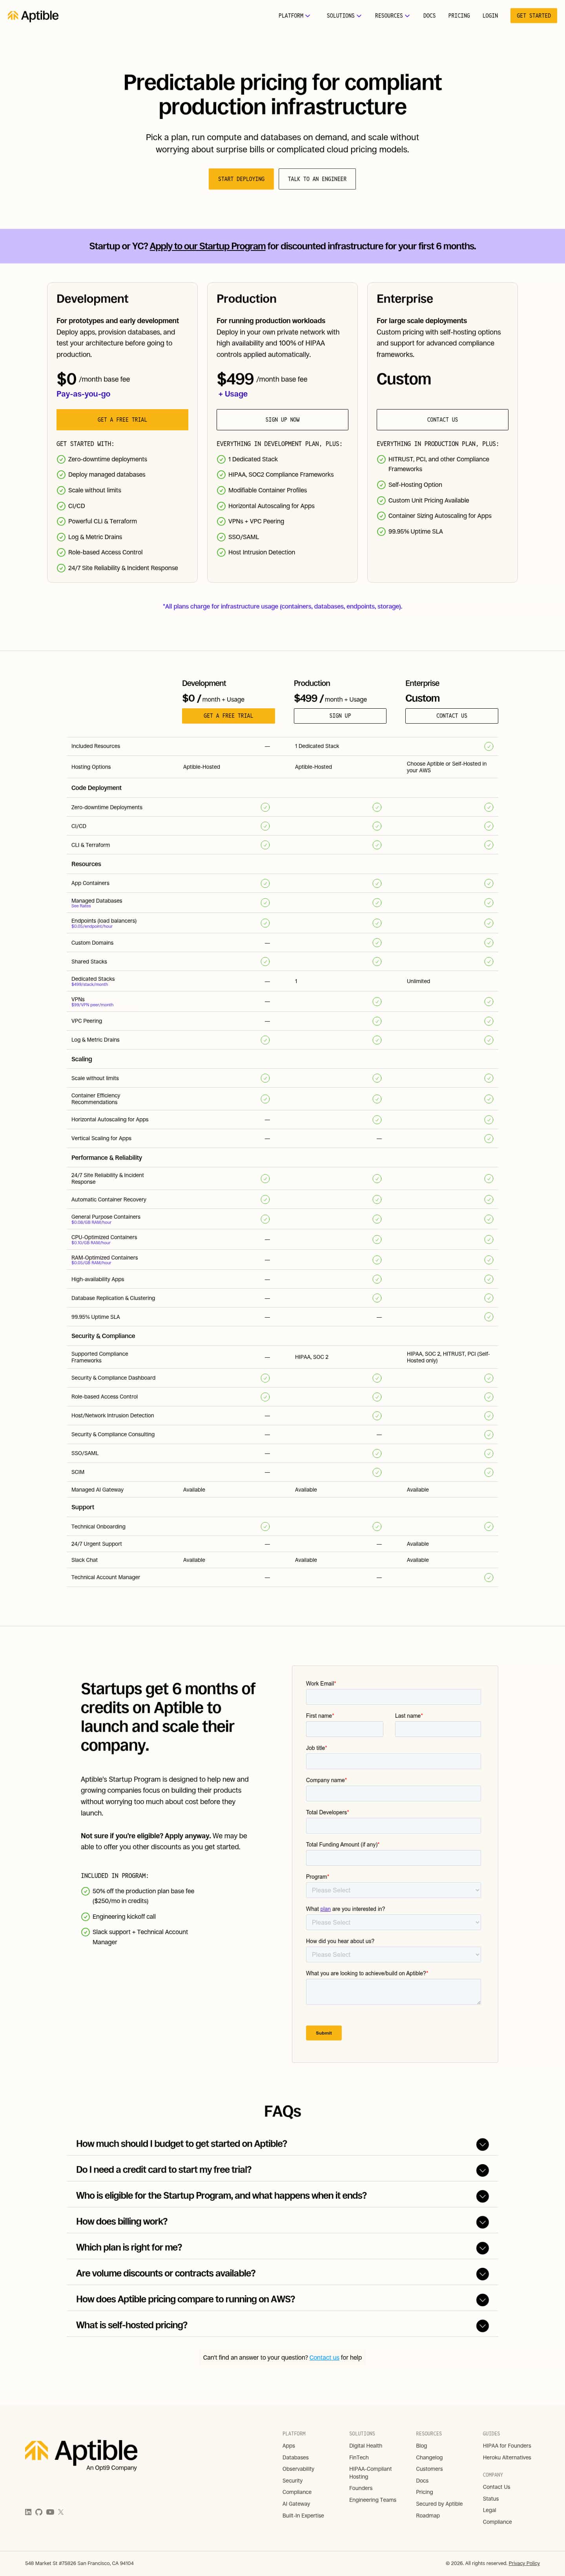Viewport: 565px width, 2576px height.
Task: Click the Production plan Sign Up Now button
Action: click(282, 420)
